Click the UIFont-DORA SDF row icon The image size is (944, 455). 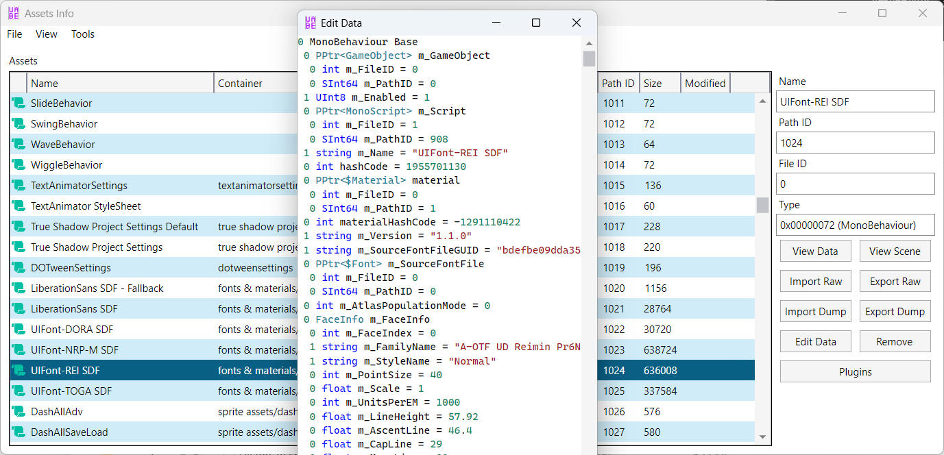pyautogui.click(x=19, y=330)
